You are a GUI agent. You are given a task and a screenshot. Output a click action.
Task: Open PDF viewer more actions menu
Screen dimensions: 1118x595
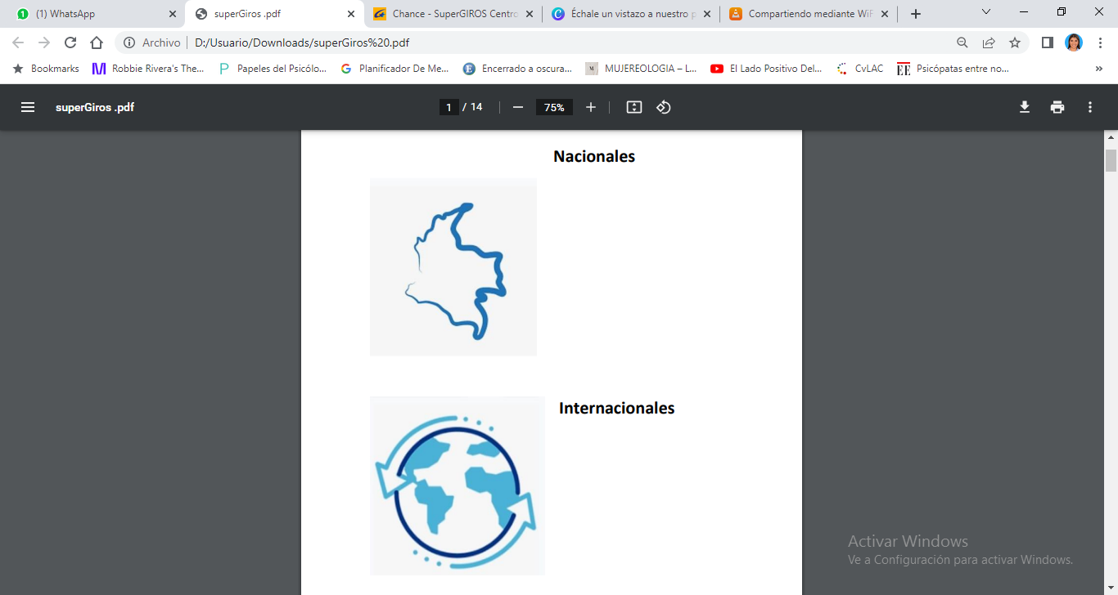coord(1090,107)
